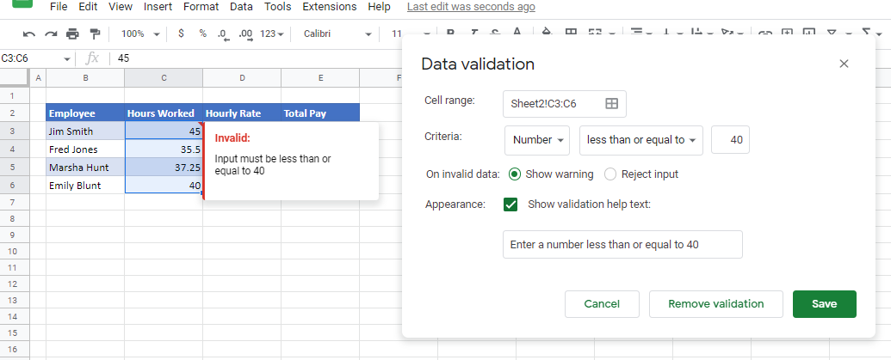The width and height of the screenshot is (891, 360).
Task: Click the Save button
Action: point(825,304)
